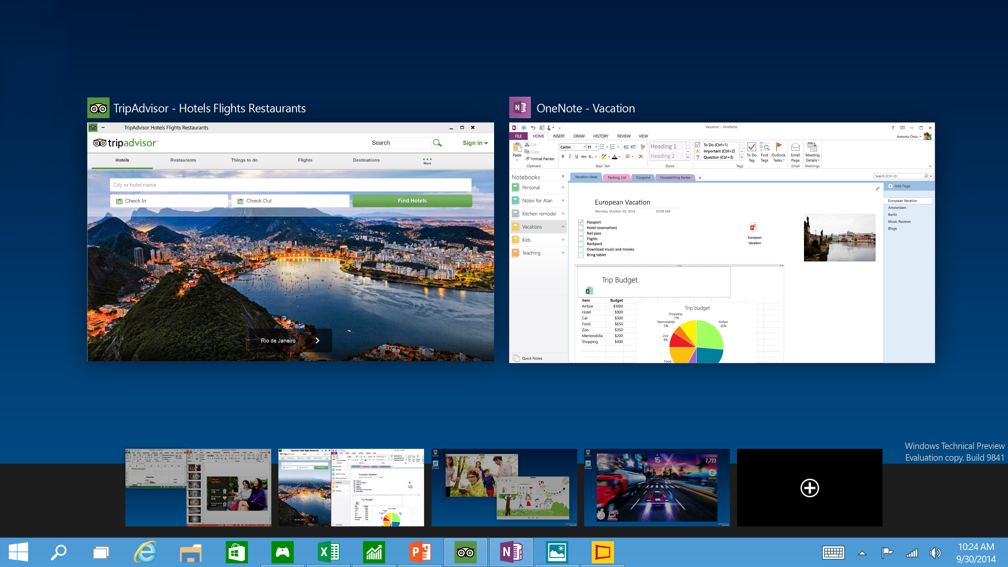Open the INSERT ribbon tab
Screen dimensions: 1008x567
click(559, 136)
